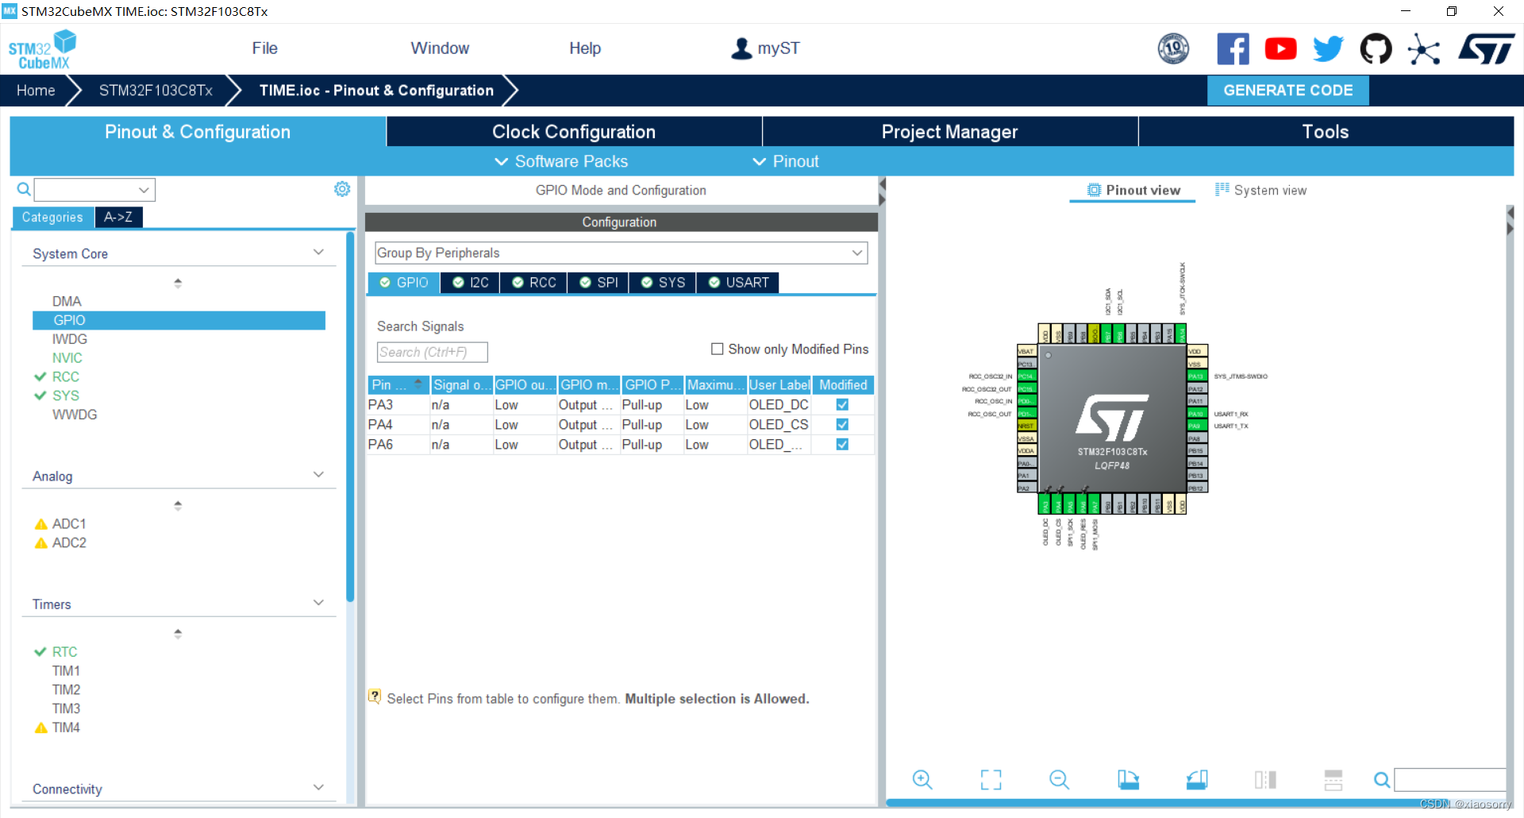Select the OLED_CS label cell
The height and width of the screenshot is (818, 1524).
click(778, 424)
